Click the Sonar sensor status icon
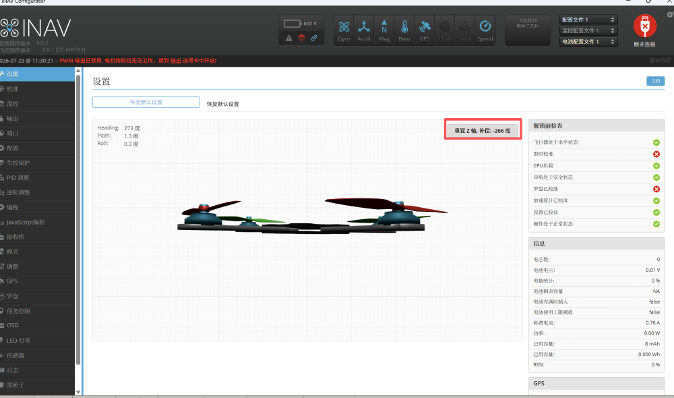 [464, 30]
